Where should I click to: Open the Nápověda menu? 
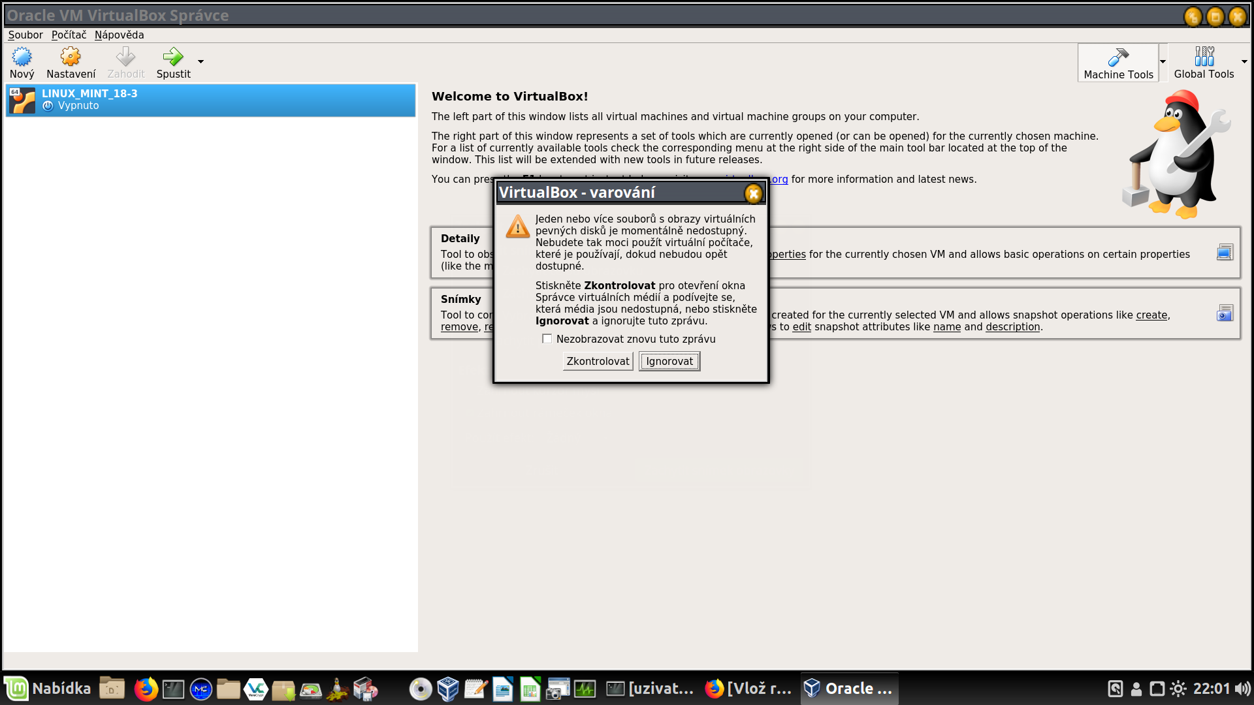[119, 35]
